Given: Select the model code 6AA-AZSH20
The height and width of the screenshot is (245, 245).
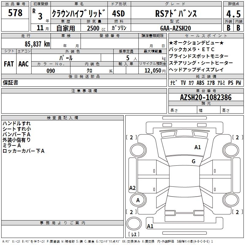Looking at the screenshot, I should pyautogui.click(x=175, y=28).
